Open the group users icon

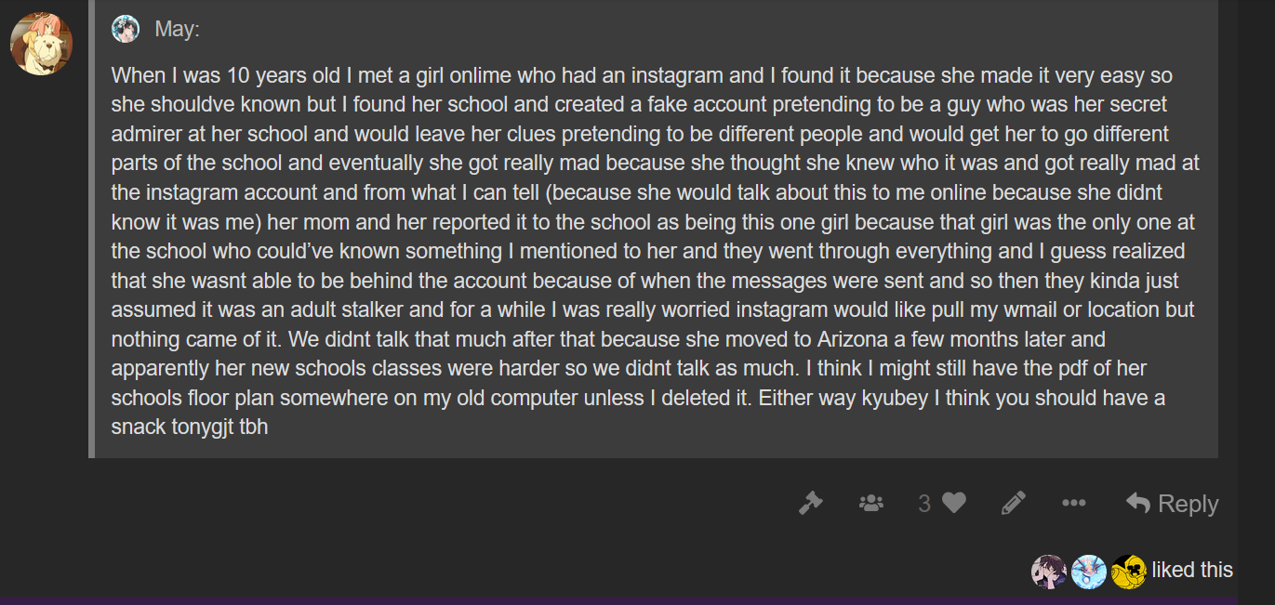(x=871, y=504)
